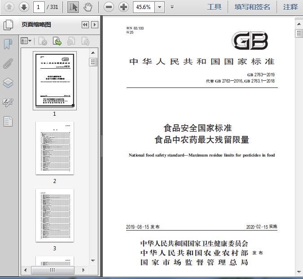Open the 注释 comments pane
This screenshot has height=279, width=303.
tap(290, 7)
